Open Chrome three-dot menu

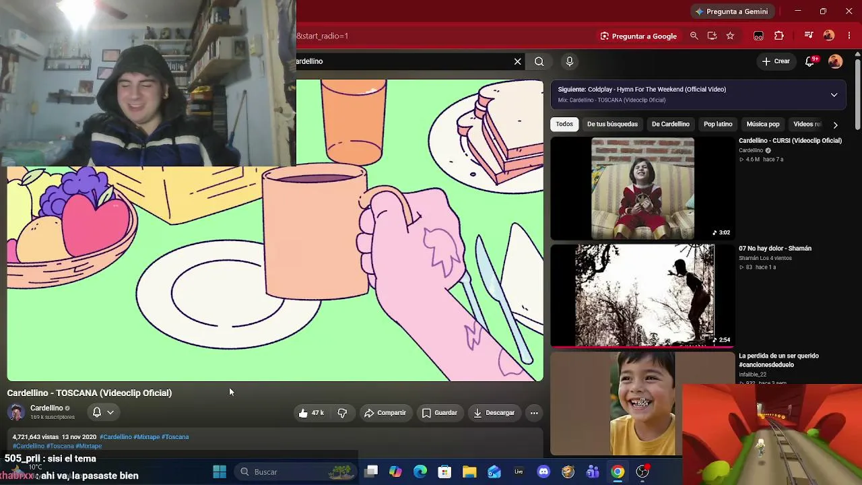(x=849, y=36)
